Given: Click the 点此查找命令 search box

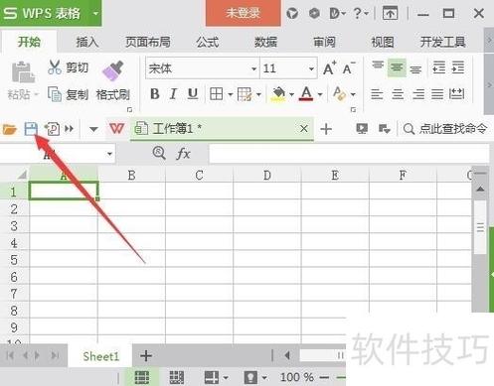Looking at the screenshot, I should [445, 129].
